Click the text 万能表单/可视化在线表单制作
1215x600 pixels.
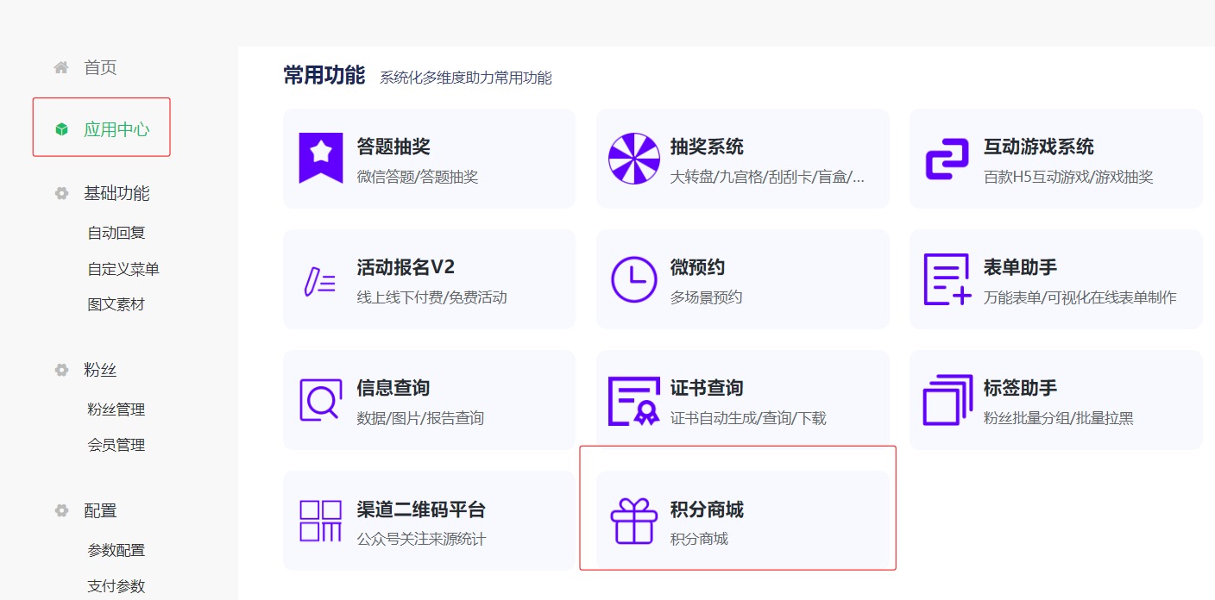click(x=1080, y=297)
